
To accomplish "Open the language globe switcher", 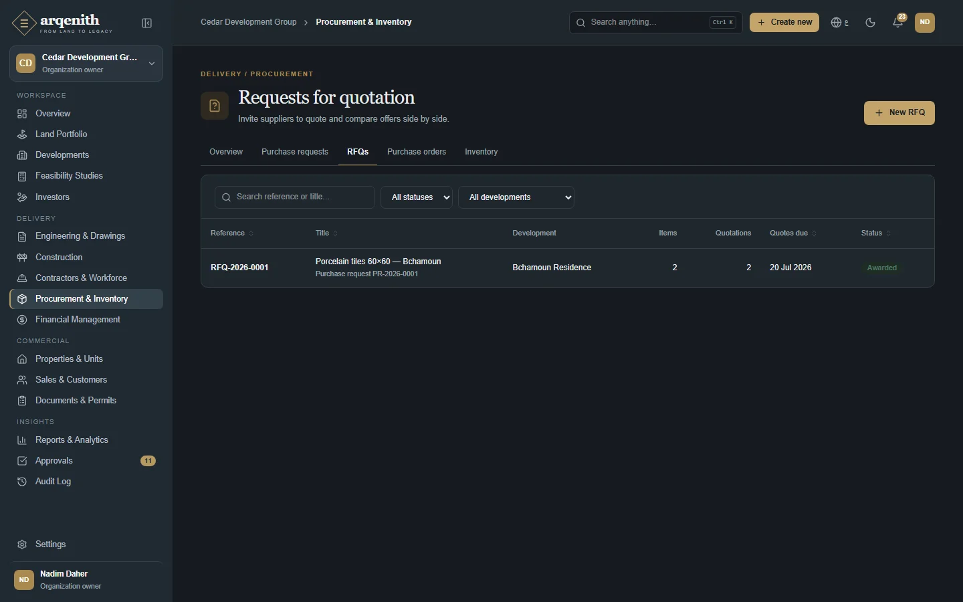I will pyautogui.click(x=839, y=22).
